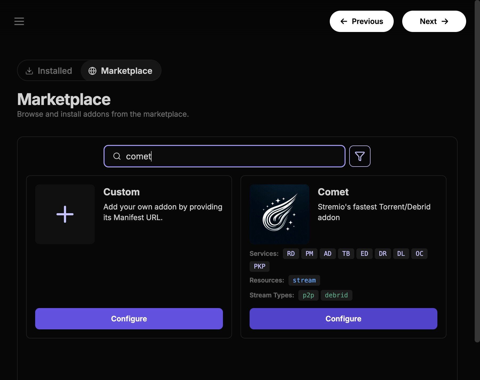The image size is (480, 380).
Task: Click the PKP service badge
Action: click(259, 266)
